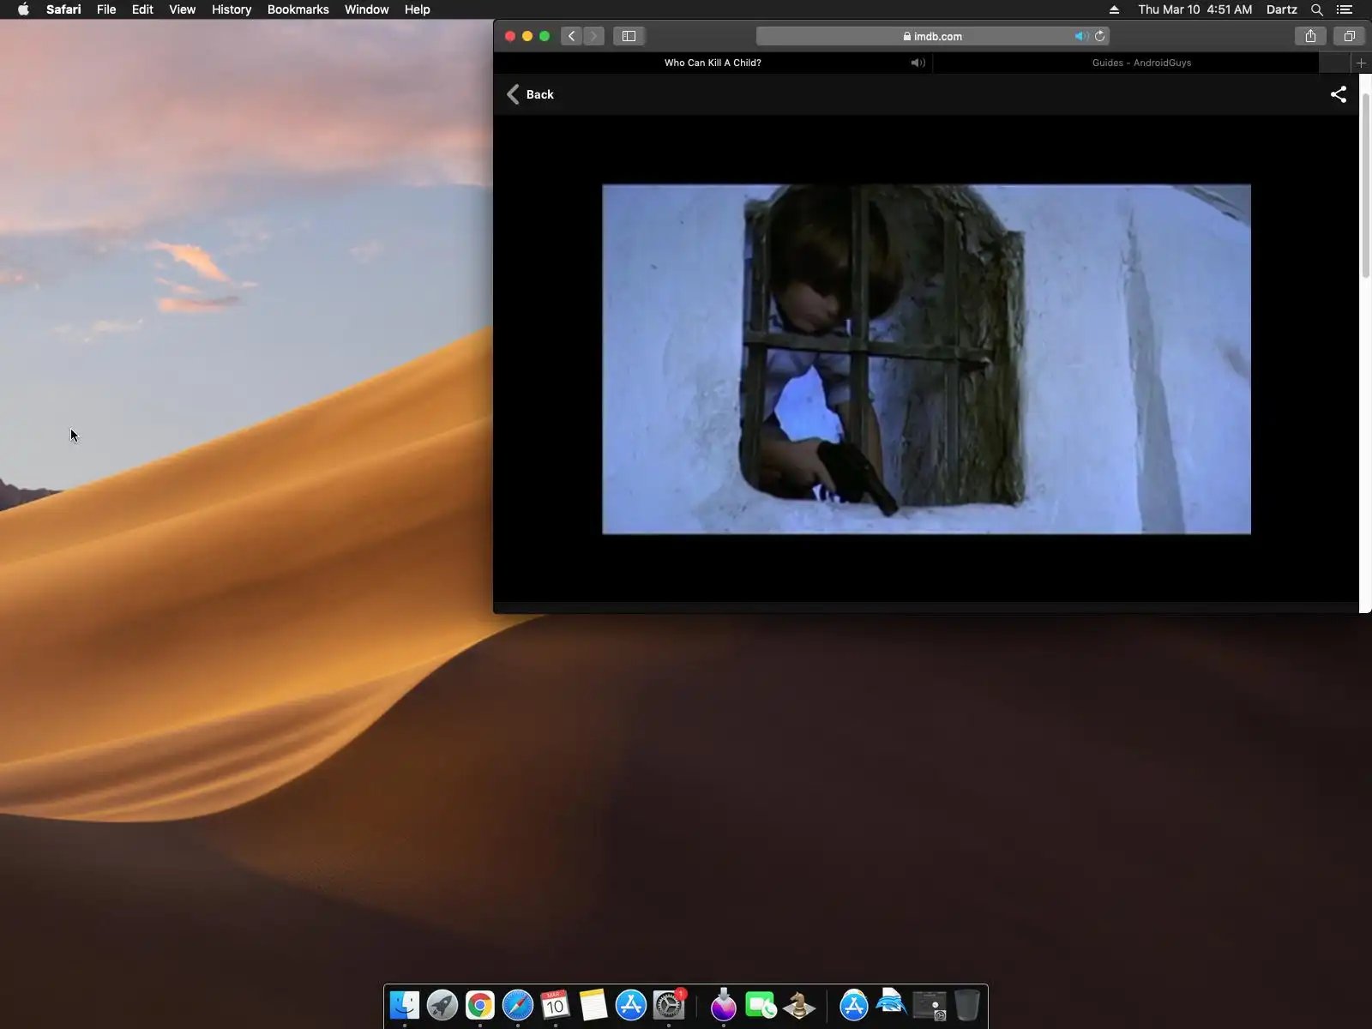This screenshot has height=1029, width=1372.
Task: Select the 'Who Can Kill A Child?' tab
Action: 713,63
